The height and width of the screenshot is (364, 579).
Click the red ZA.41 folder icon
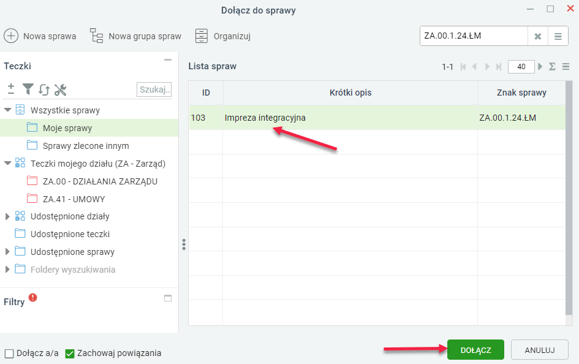32,199
